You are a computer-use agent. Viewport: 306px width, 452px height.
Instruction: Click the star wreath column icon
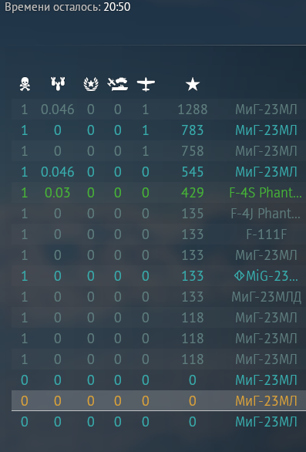pyautogui.click(x=91, y=84)
